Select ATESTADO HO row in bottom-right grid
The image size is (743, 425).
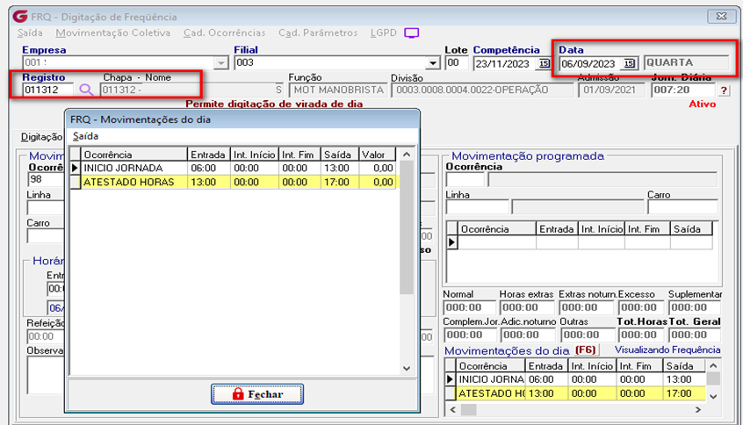point(575,393)
